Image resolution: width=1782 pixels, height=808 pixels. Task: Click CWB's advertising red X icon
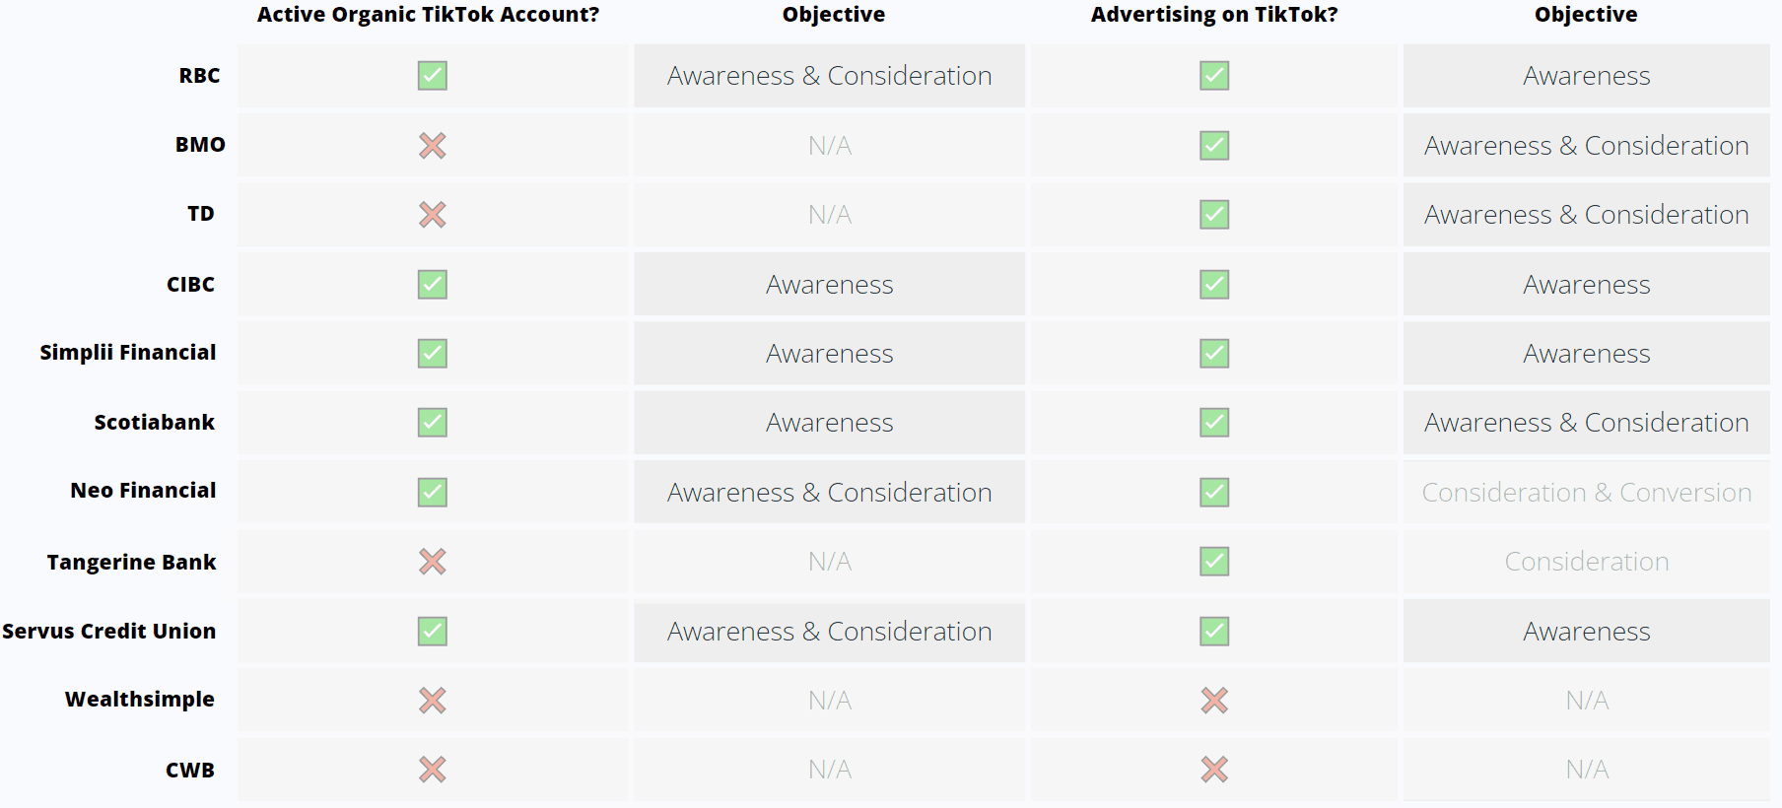[1214, 770]
